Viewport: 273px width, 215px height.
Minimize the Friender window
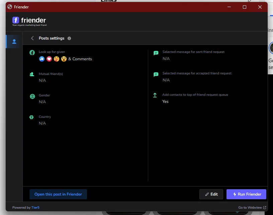coord(229,7)
